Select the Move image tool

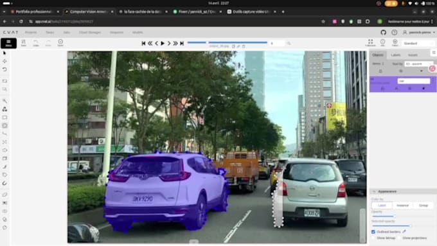[4, 61]
